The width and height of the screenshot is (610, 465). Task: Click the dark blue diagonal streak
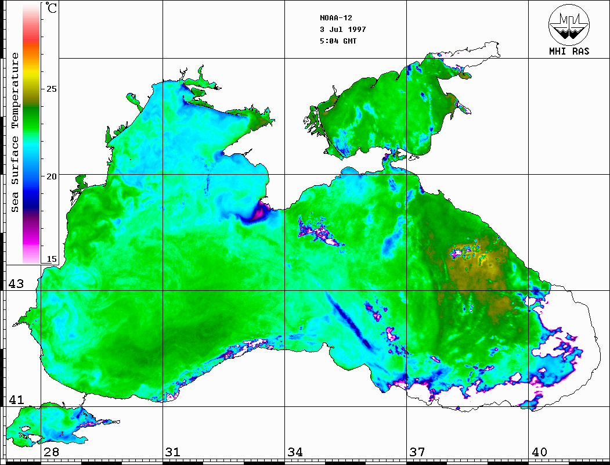click(x=348, y=320)
